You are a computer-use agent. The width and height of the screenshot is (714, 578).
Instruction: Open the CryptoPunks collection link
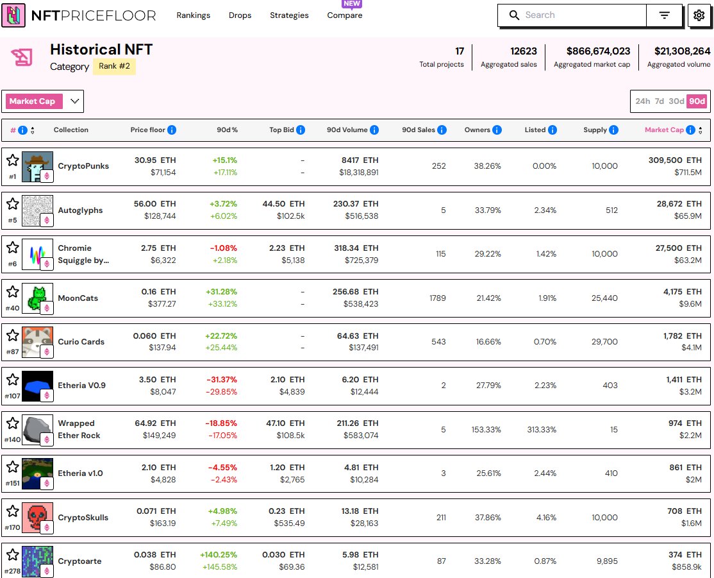click(83, 166)
